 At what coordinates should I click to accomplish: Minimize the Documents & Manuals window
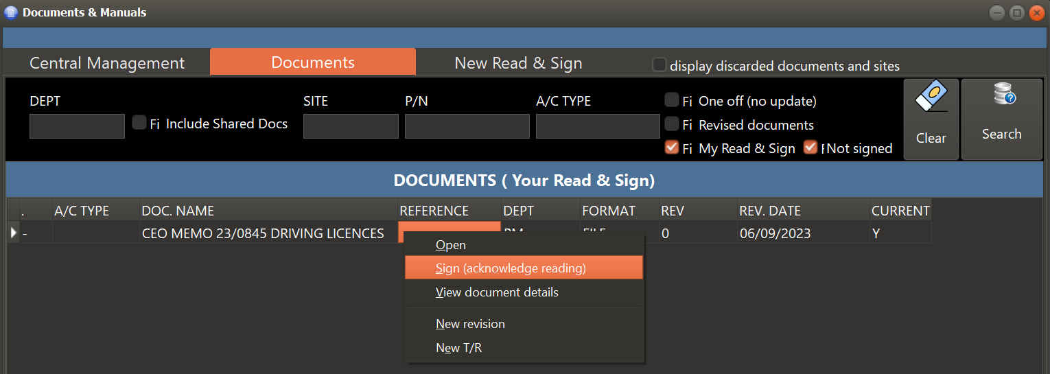[x=996, y=12]
